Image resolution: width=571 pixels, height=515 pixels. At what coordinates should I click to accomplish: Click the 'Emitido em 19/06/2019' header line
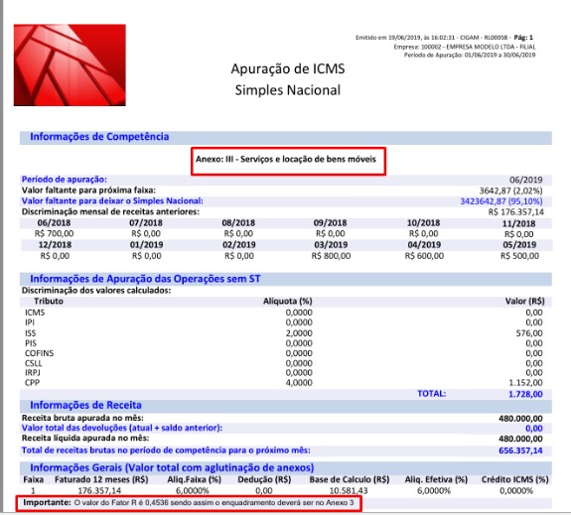(444, 38)
